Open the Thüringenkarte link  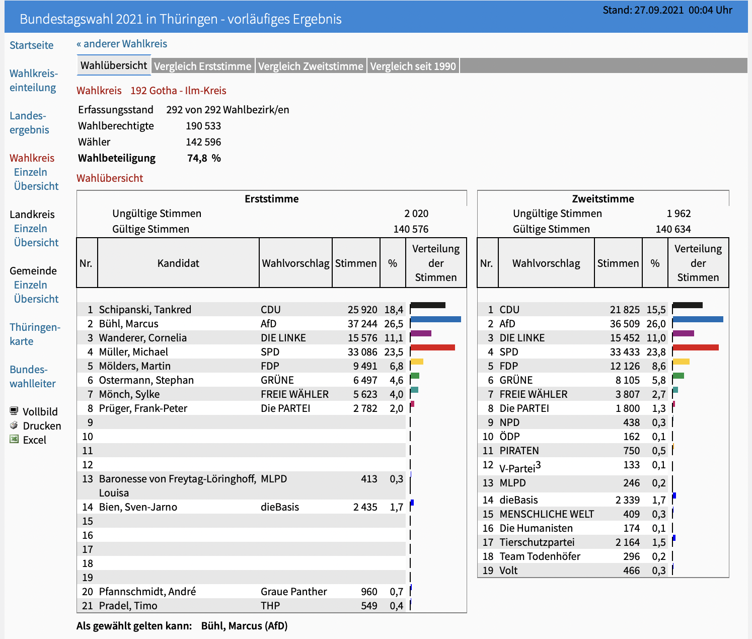35,334
